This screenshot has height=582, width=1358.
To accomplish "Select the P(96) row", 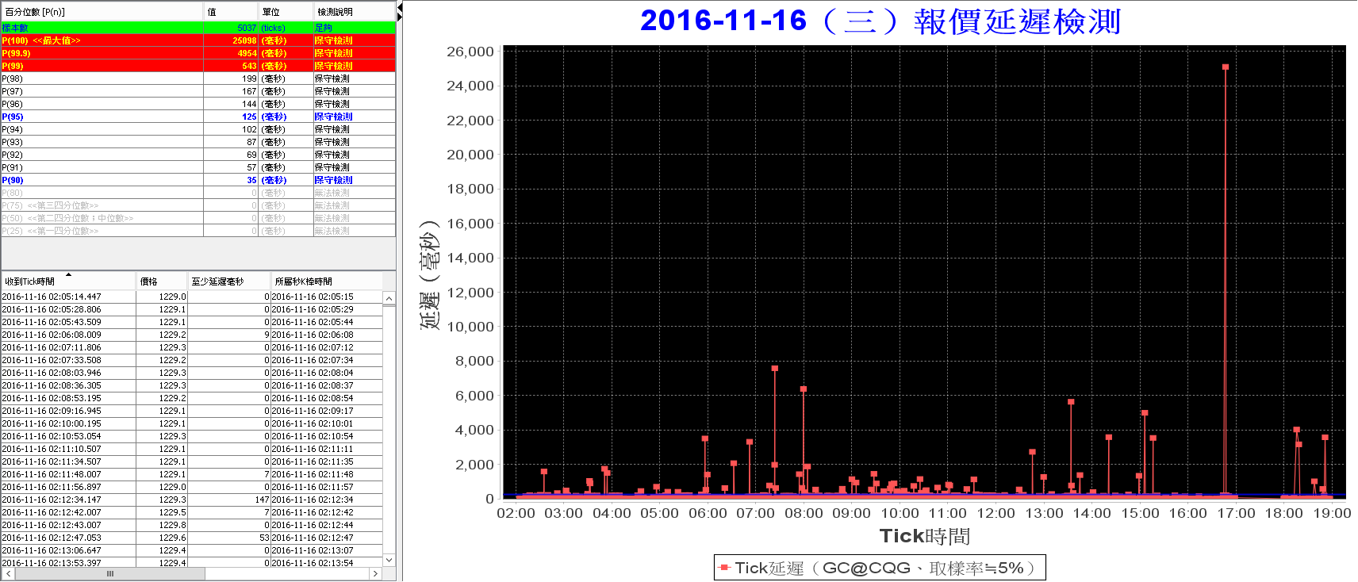I will click(x=198, y=104).
